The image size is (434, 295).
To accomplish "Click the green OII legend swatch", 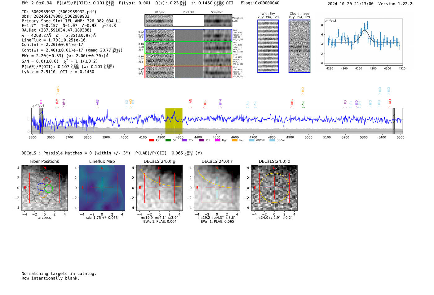I will click(x=168, y=140).
